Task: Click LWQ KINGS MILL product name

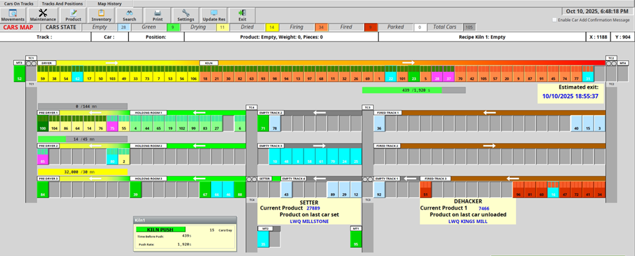Action: point(468,222)
